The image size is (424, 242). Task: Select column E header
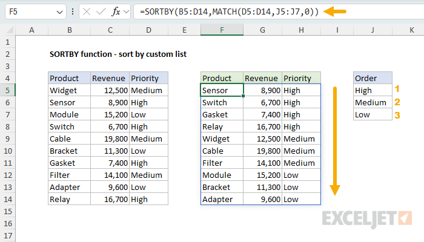[x=184, y=30]
